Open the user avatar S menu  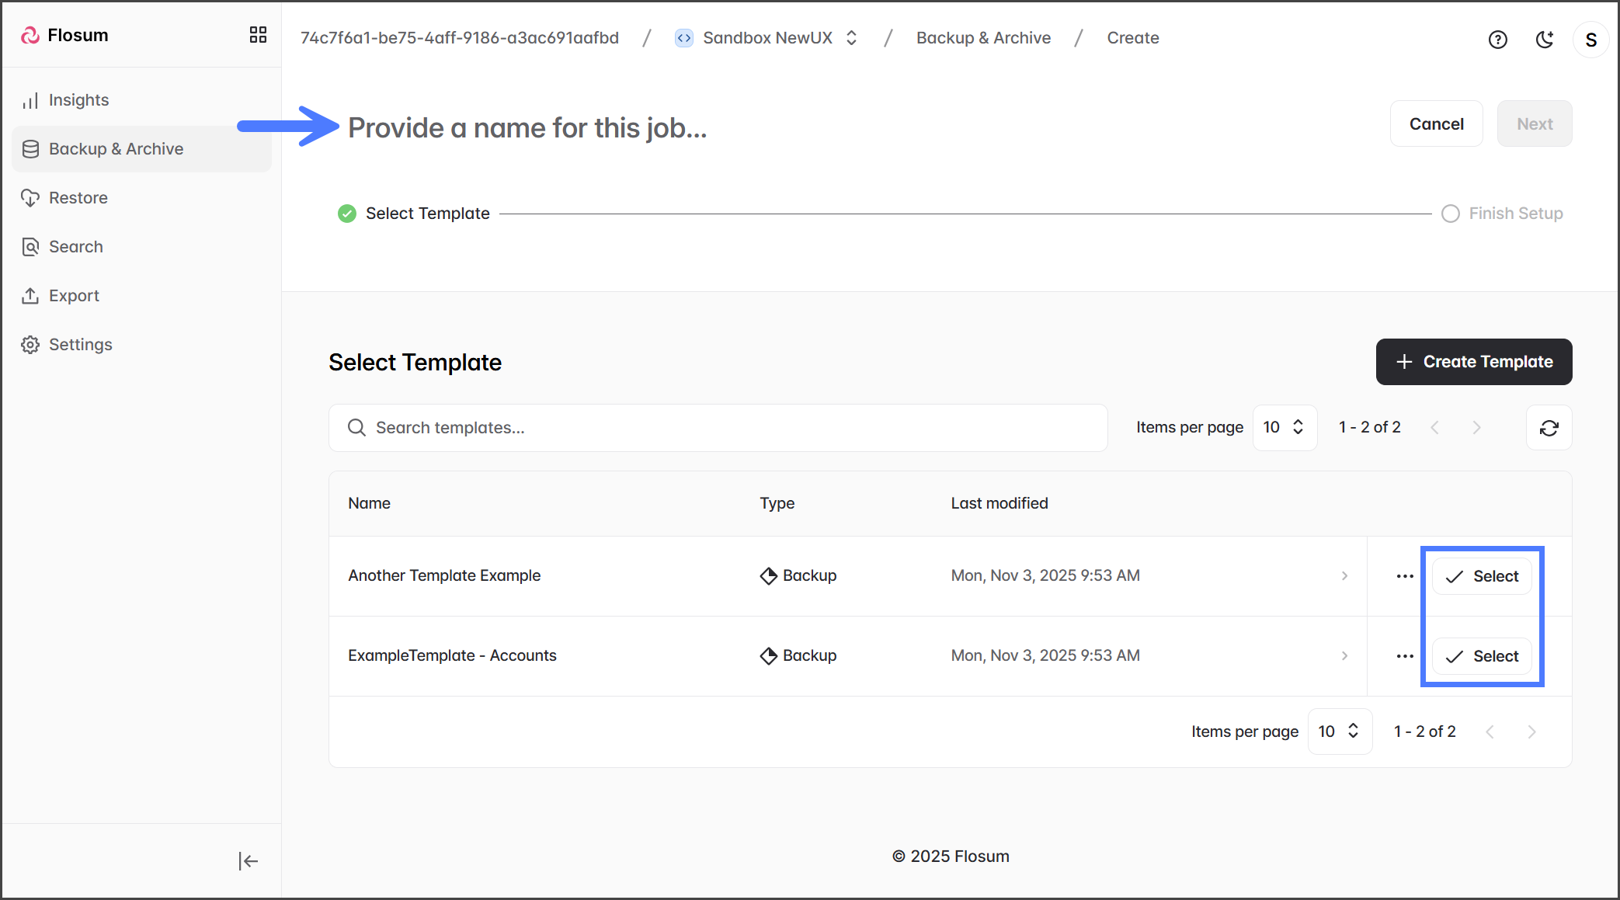pos(1590,40)
